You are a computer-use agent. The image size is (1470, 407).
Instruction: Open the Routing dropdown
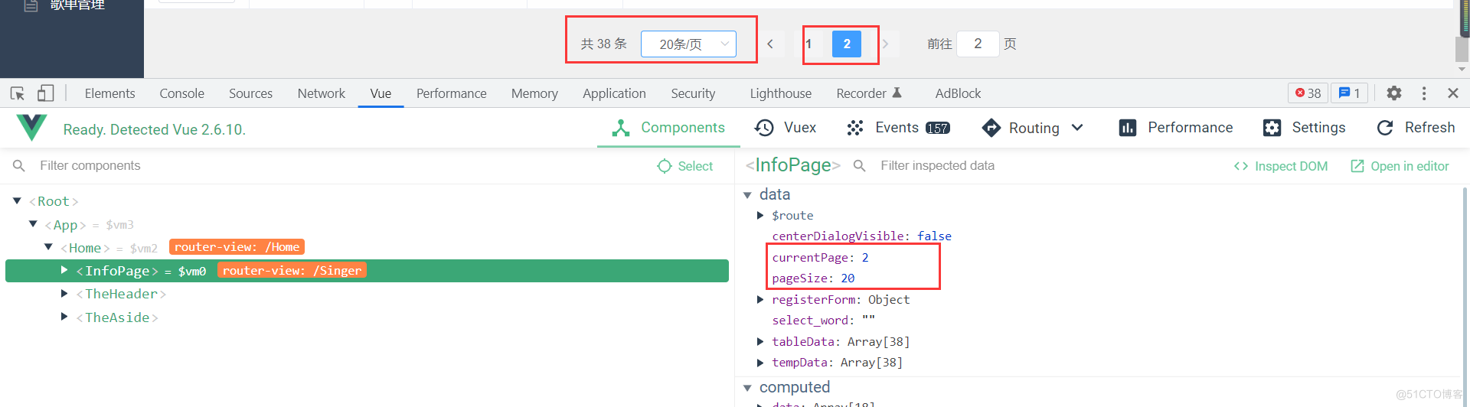point(1033,128)
